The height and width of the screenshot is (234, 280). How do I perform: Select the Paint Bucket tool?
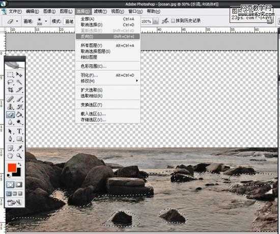tap(19, 114)
